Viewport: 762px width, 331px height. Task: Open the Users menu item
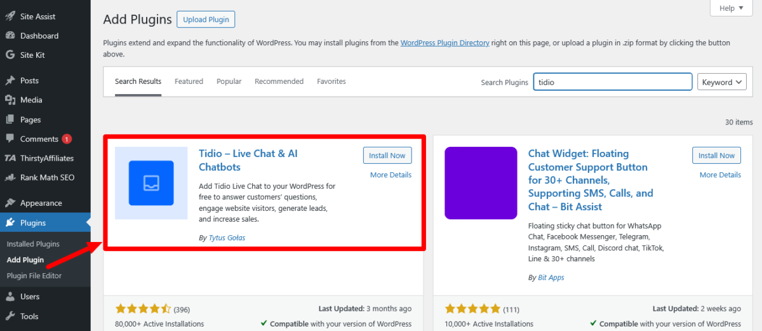(30, 297)
